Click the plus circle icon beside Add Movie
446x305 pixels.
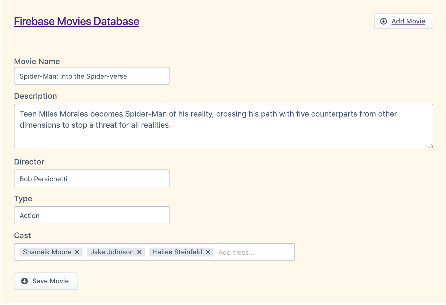point(384,21)
